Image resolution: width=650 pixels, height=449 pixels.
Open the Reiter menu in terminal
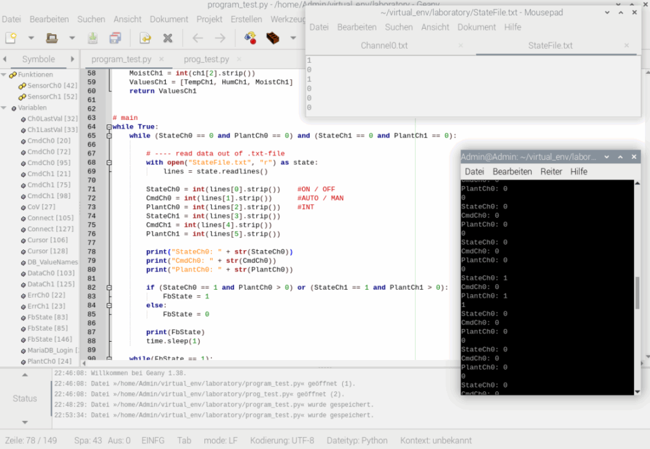(x=551, y=171)
